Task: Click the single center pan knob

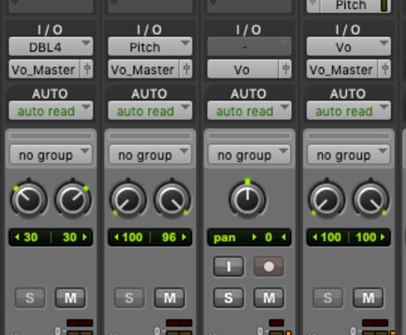Action: (x=247, y=199)
